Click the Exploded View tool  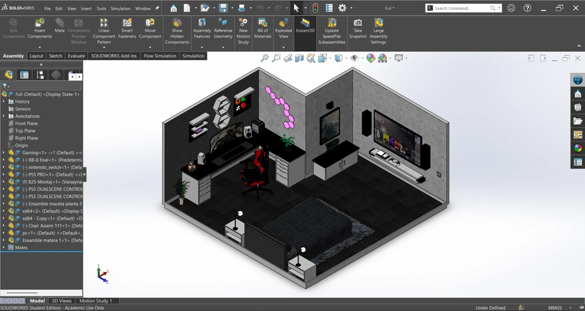click(x=283, y=29)
